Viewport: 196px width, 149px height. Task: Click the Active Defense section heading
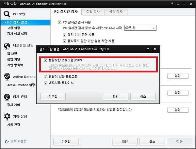[24, 77]
